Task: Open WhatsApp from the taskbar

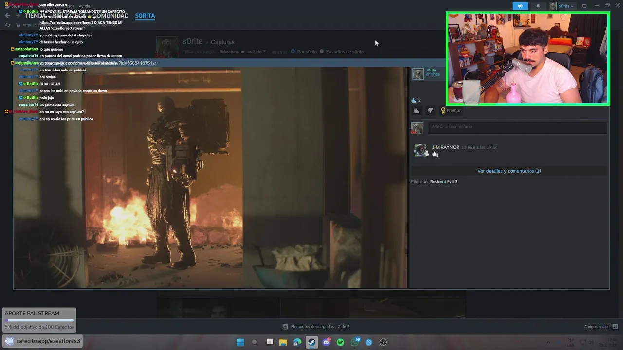Action: (355, 342)
